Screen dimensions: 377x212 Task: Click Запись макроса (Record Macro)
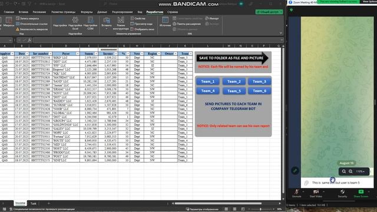pyautogui.click(x=27, y=18)
